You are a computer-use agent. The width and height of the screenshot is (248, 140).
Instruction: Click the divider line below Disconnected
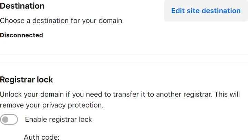(x=124, y=54)
